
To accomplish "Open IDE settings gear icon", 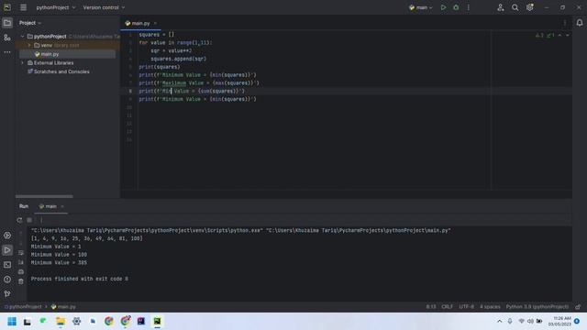I will pos(530,7).
